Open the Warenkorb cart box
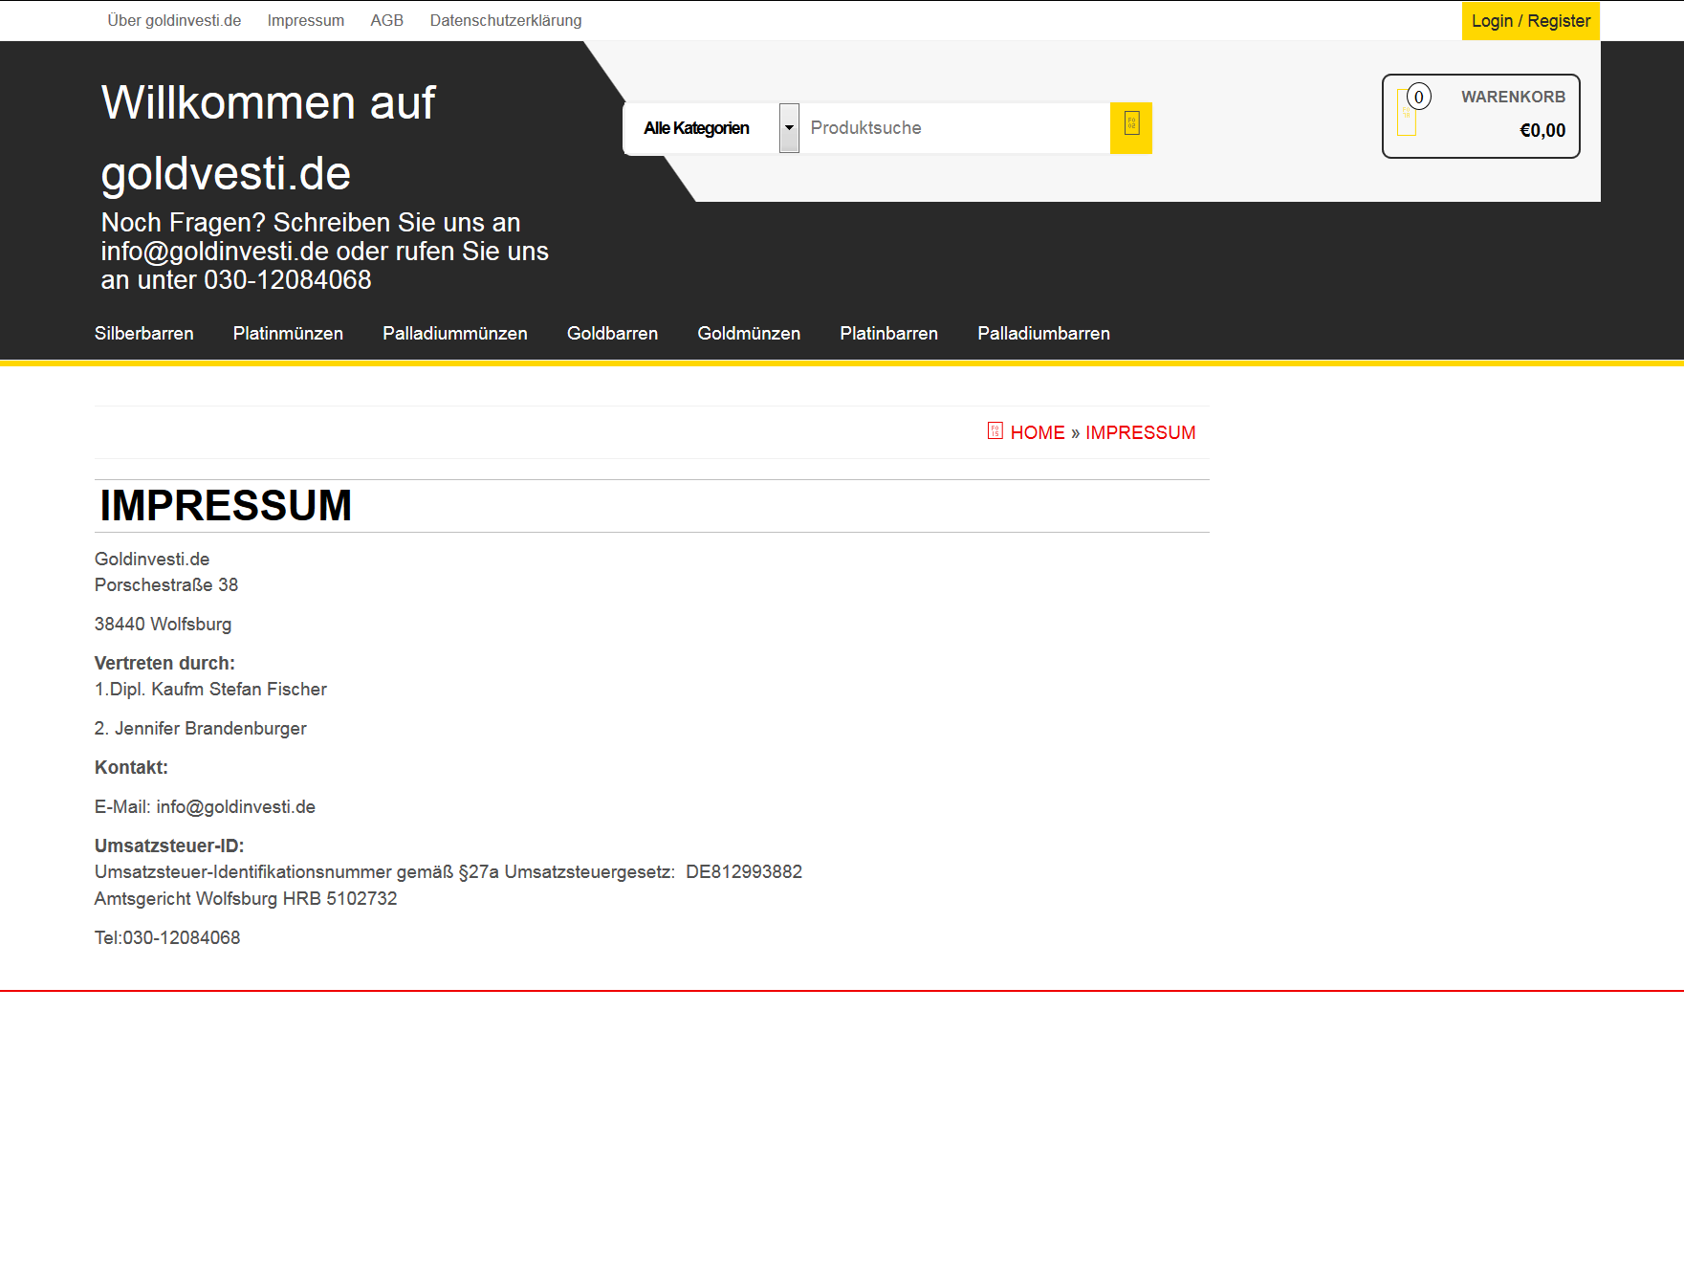Screen dimensions: 1684x1274 (x=1481, y=116)
